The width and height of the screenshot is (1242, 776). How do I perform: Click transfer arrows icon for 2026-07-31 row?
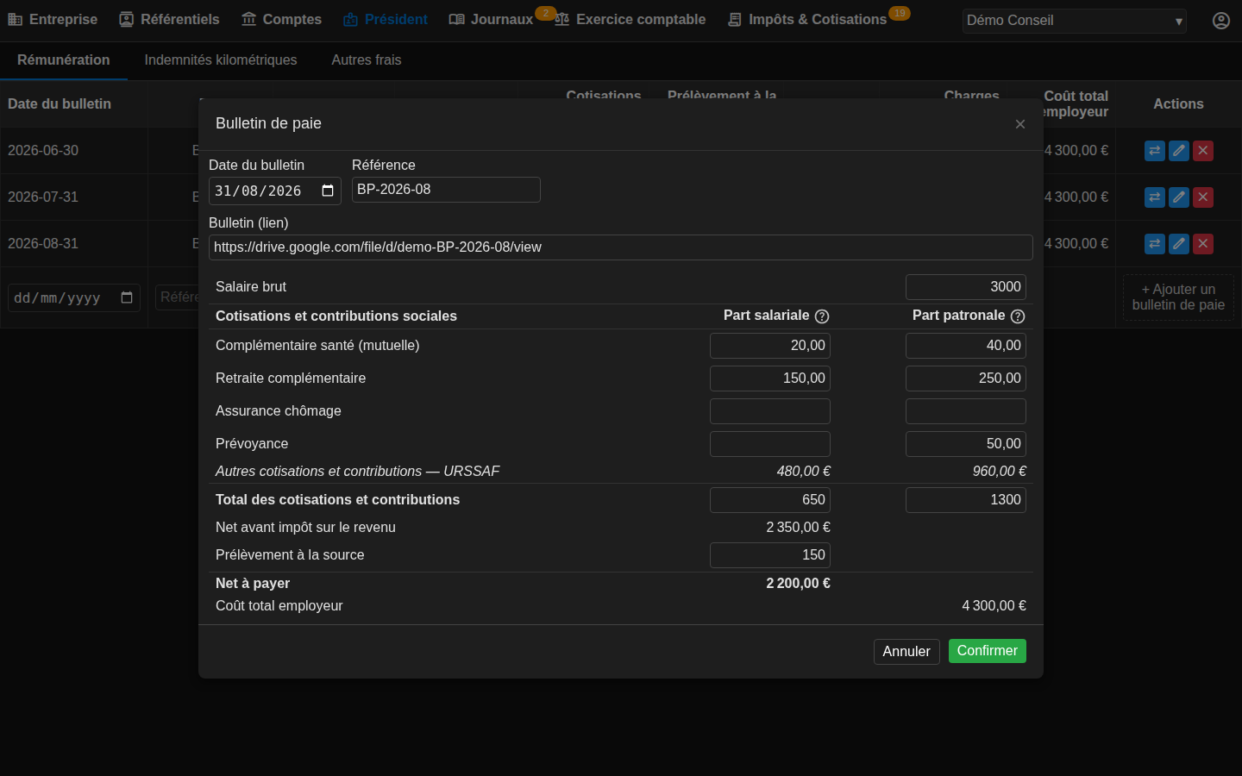[1155, 197]
